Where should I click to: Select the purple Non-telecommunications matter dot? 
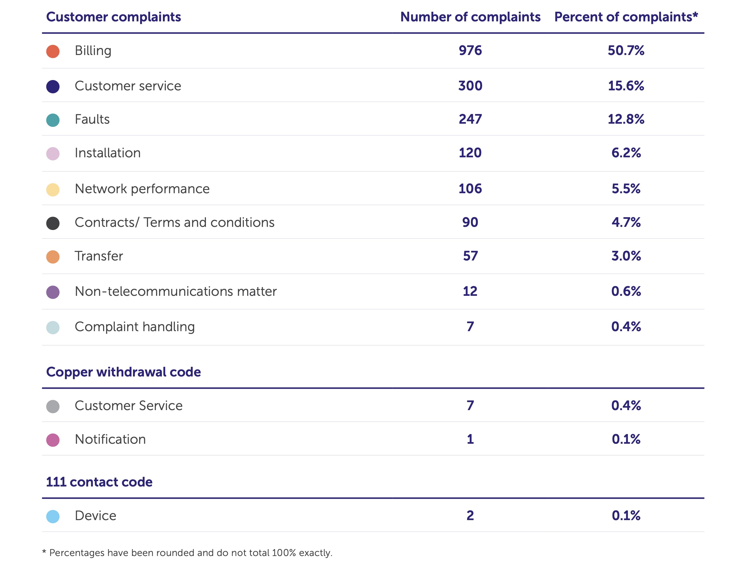click(53, 292)
